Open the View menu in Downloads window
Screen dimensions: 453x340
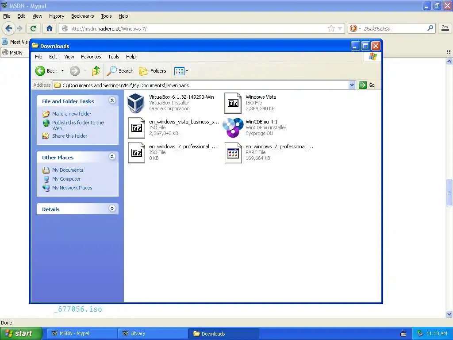(69, 57)
